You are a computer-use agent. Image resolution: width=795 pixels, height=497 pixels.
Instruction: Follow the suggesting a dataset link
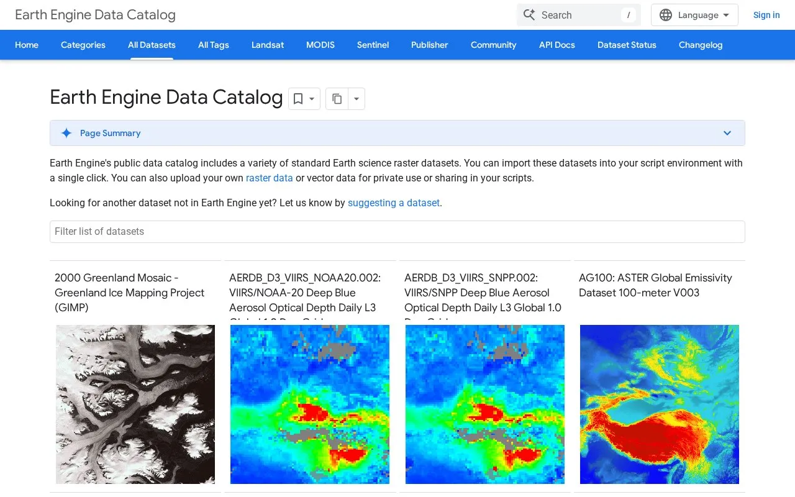394,203
